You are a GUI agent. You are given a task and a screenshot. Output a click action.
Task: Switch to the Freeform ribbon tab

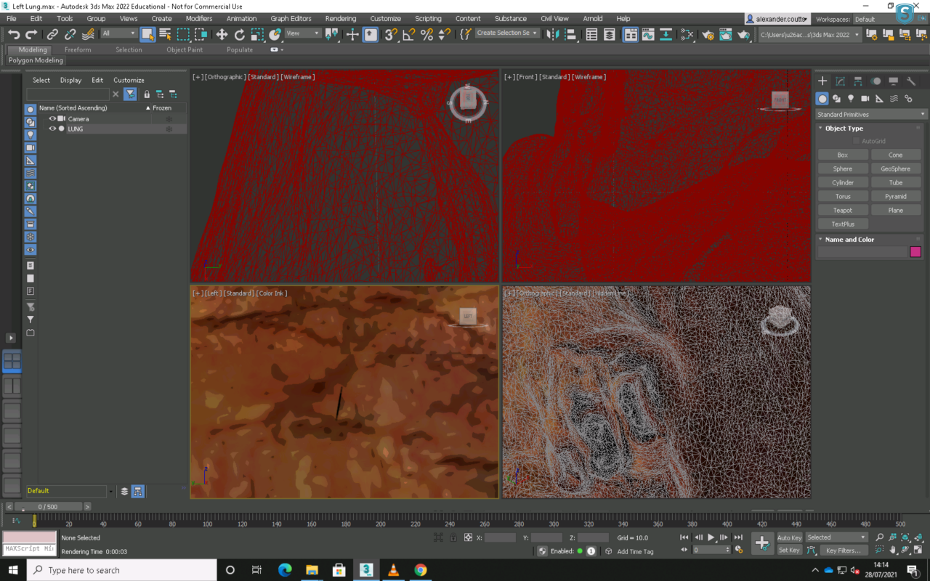click(x=78, y=50)
